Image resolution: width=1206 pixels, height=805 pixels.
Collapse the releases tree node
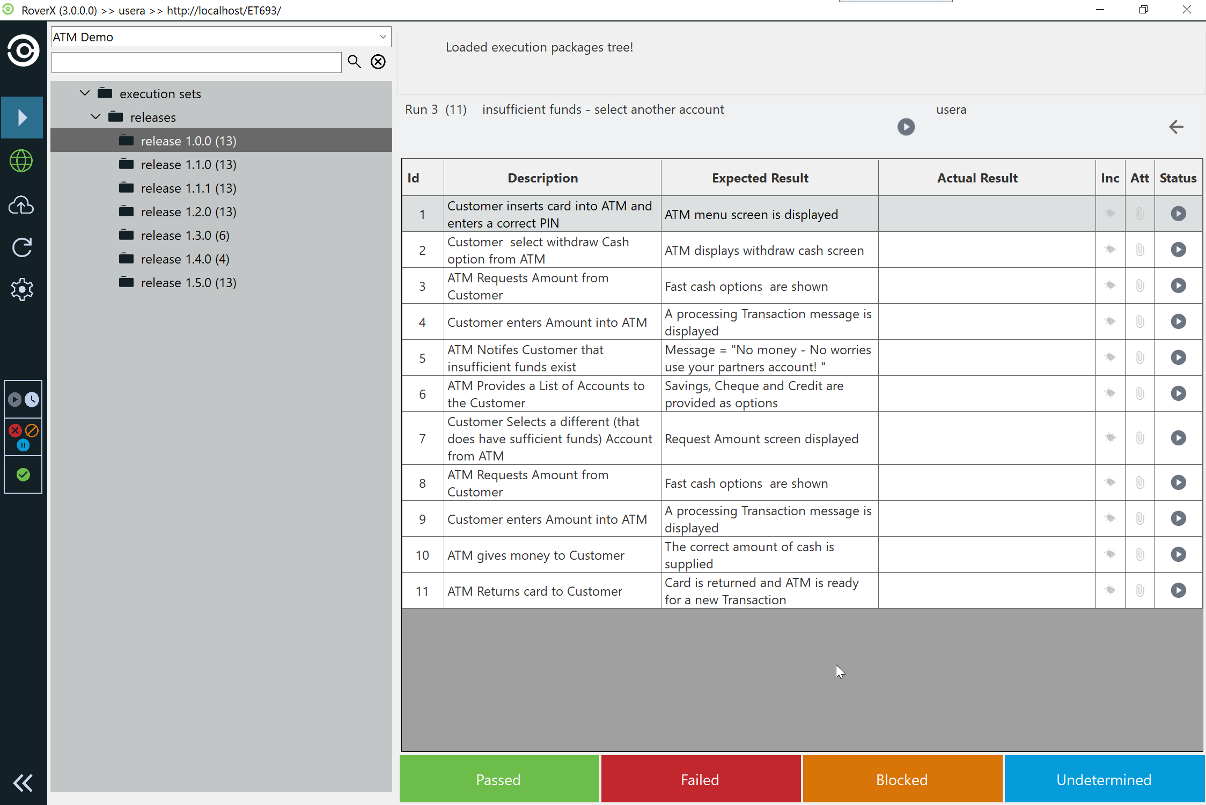pos(95,117)
